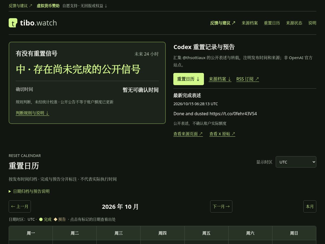This screenshot has height=244, width=325.
Task: Click the 周一 column header
Action: pos(31,233)
